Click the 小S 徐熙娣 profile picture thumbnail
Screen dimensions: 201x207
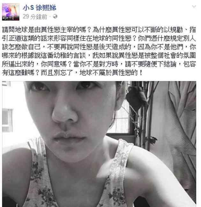point(11,12)
